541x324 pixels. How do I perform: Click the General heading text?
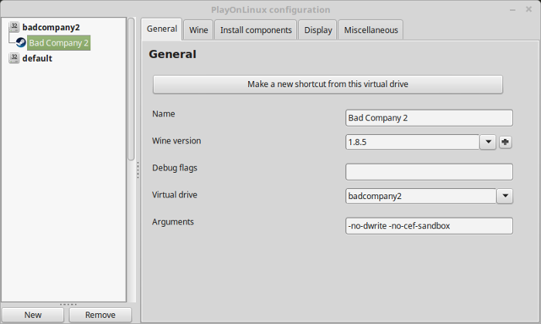[172, 54]
